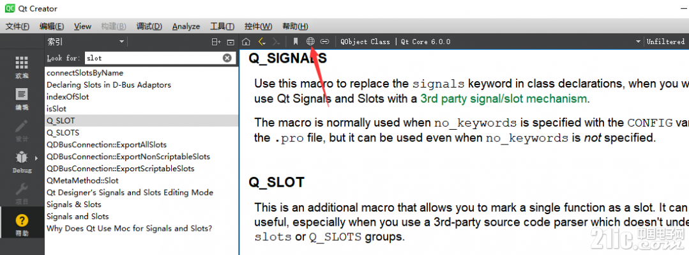Click the link chain icon in toolbar
Screen dimensions: 689x255
coord(325,42)
